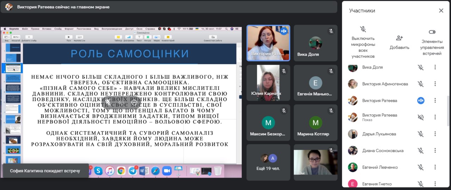Mute audio of Виктория Ратеева's presentation

(x=420, y=117)
